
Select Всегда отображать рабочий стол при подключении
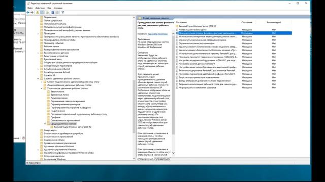click(205, 81)
